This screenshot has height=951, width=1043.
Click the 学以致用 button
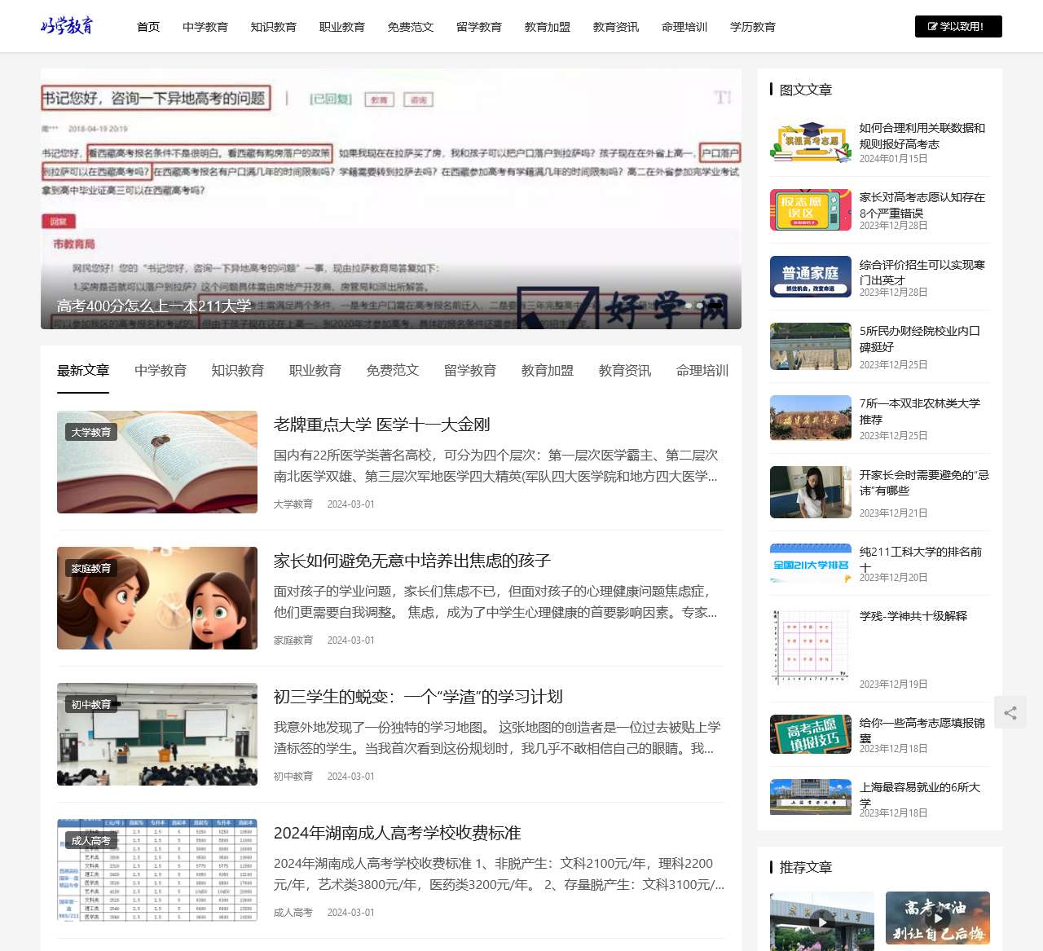click(x=958, y=26)
